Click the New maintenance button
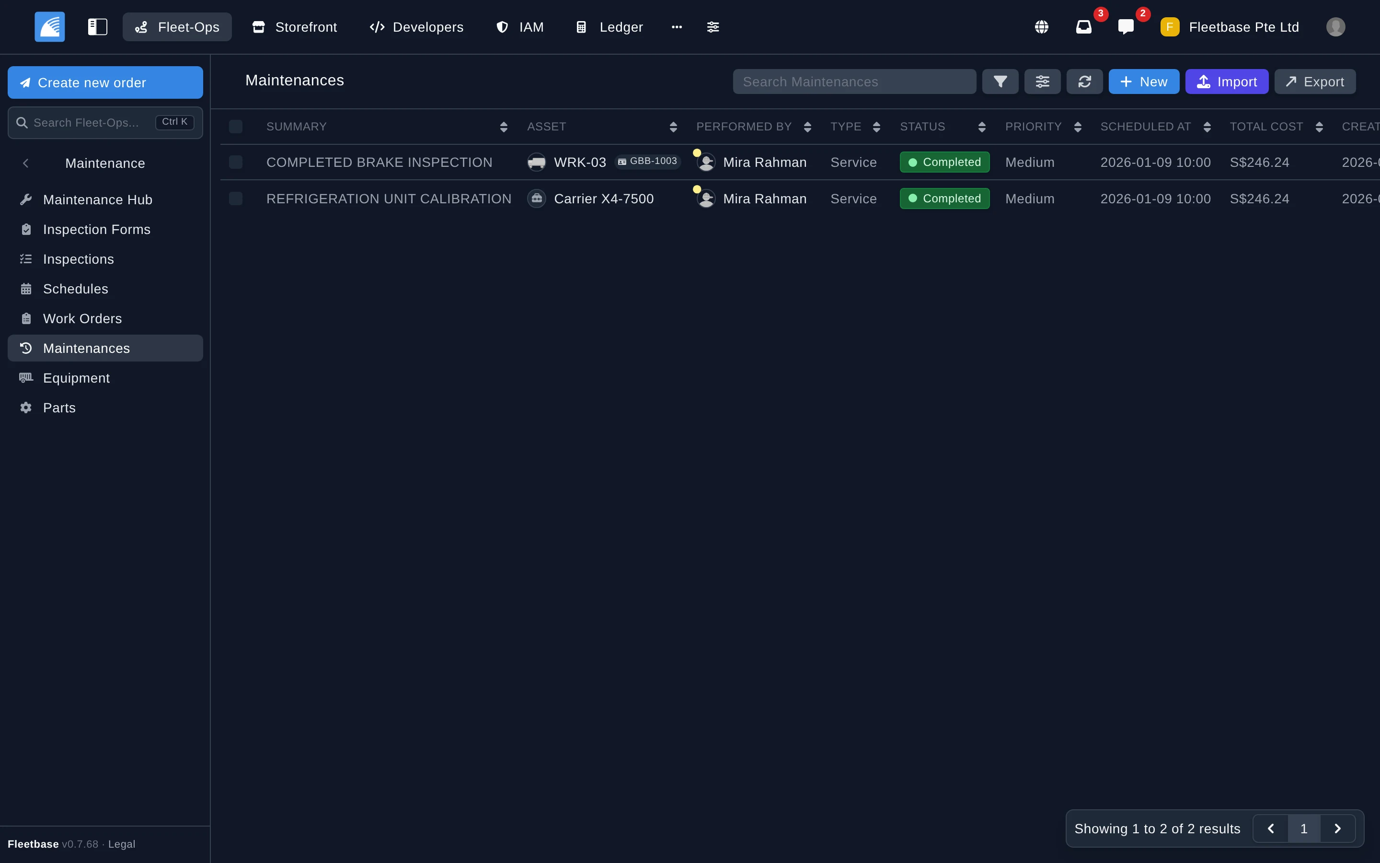 point(1144,82)
